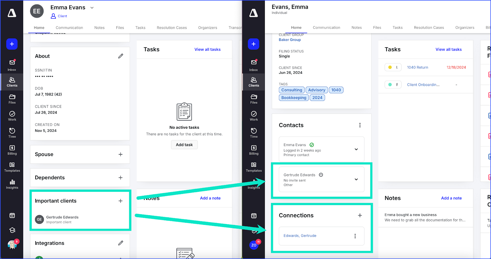
Task: Open the 1040 Return task link
Action: [417, 68]
